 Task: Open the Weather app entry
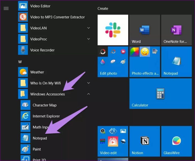coord(37,72)
